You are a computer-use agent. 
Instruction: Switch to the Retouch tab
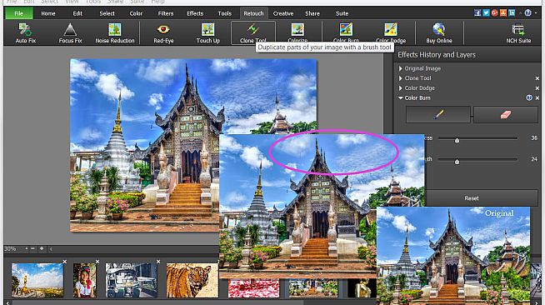tap(253, 13)
